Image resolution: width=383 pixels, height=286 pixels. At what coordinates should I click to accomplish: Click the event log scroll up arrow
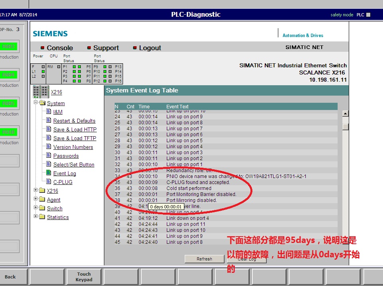coord(346,114)
